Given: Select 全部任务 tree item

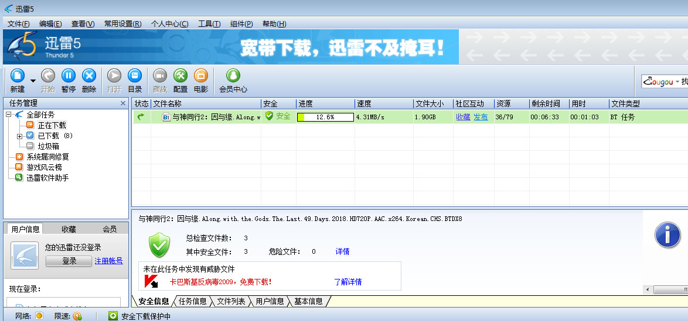Looking at the screenshot, I should coord(40,115).
